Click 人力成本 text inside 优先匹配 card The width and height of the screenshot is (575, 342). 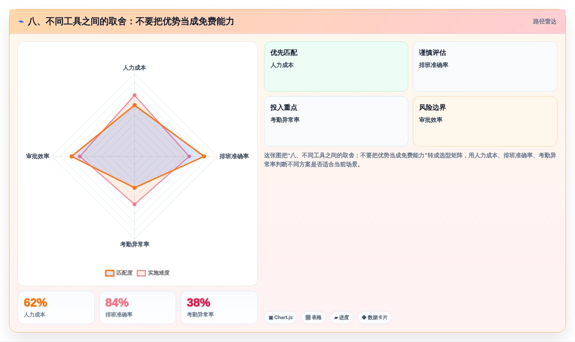point(282,65)
